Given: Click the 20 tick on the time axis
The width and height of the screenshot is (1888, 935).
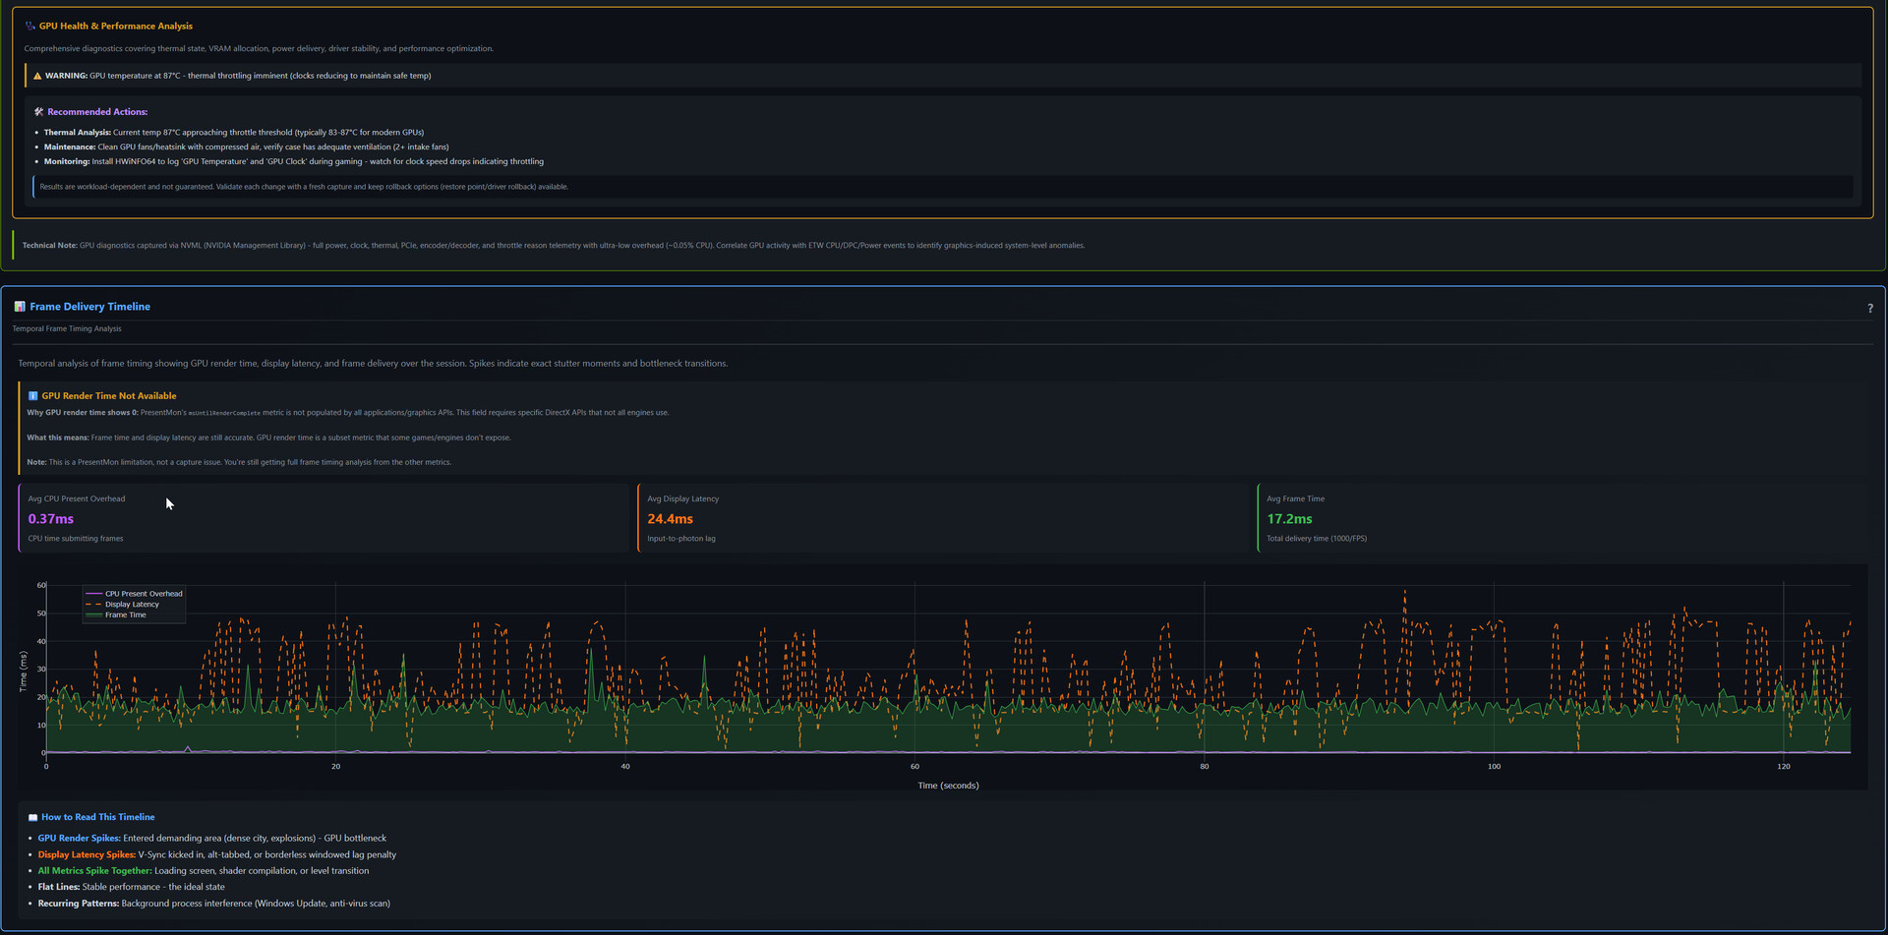Looking at the screenshot, I should pos(335,767).
